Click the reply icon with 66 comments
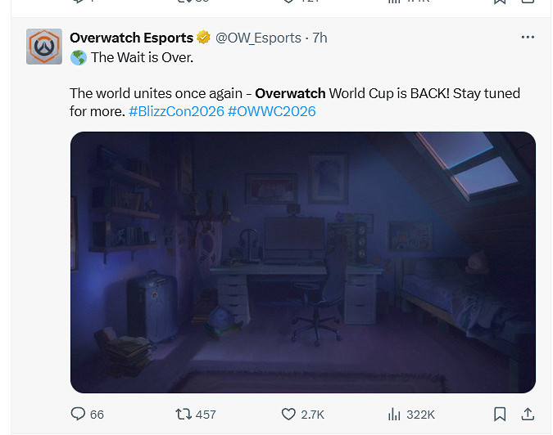Screen dimensions: 553x435 coord(78,414)
